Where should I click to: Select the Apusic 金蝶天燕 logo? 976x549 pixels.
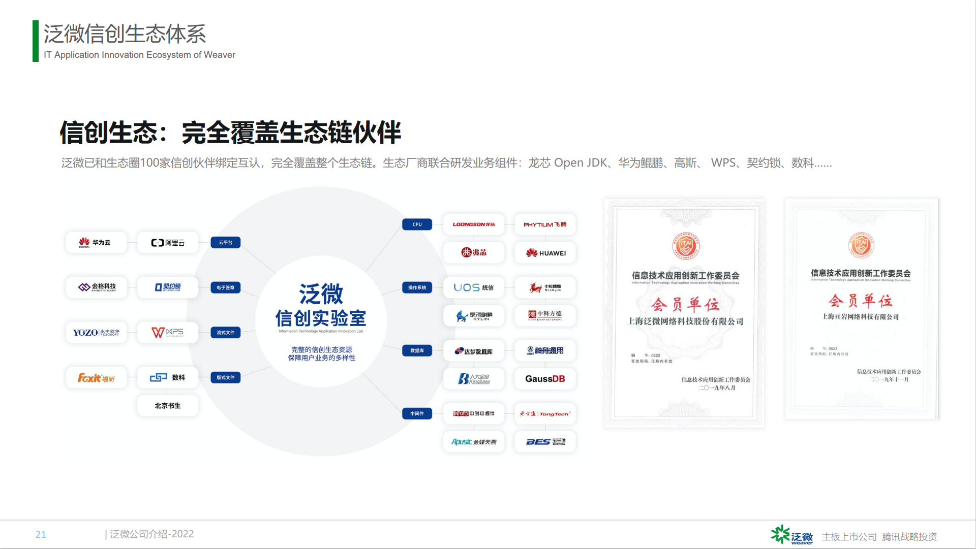coord(473,442)
